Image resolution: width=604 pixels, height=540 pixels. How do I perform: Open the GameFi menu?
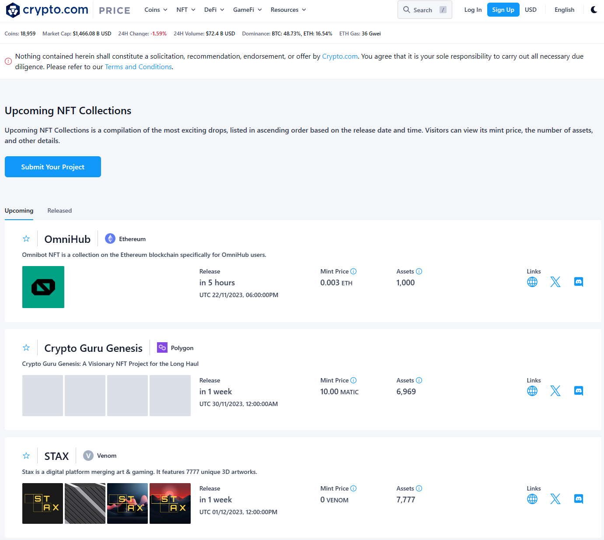pos(247,10)
